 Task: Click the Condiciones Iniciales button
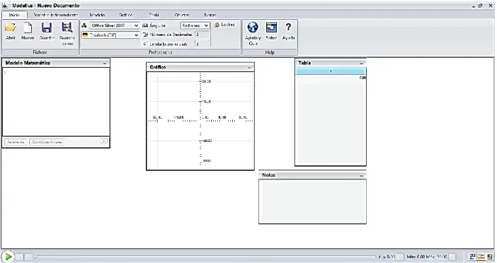[47, 142]
